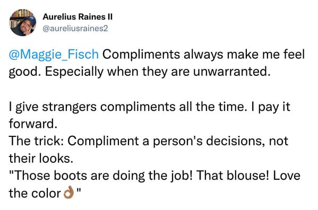
Task: Click the closing quotation mark after the emoji
Action: (x=79, y=190)
